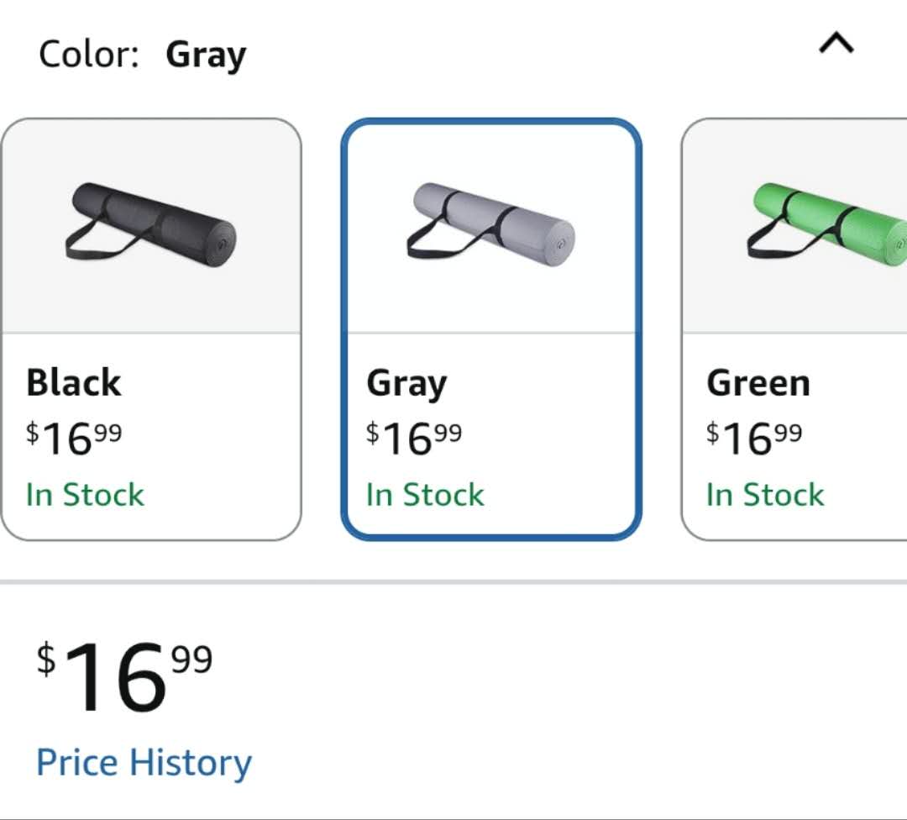Click the $16.99 price on Green card
The height and width of the screenshot is (820, 907).
pyautogui.click(x=754, y=438)
